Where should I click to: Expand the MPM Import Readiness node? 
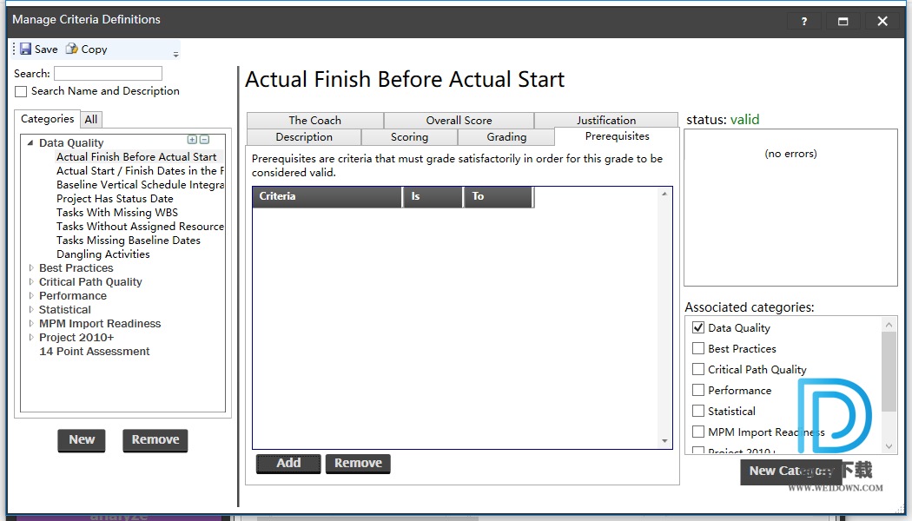(31, 324)
